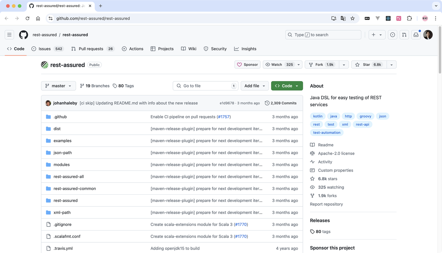Screen dimensions: 442x253
Task: Click the .gitignore file icon
Action: click(48, 224)
